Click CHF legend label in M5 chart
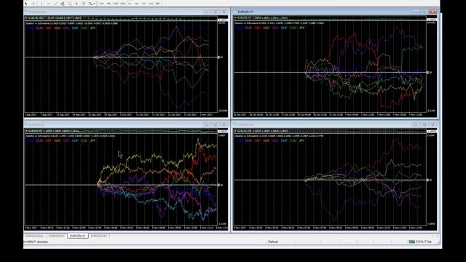Image resolution: width=466 pixels, height=262 pixels. (284, 140)
